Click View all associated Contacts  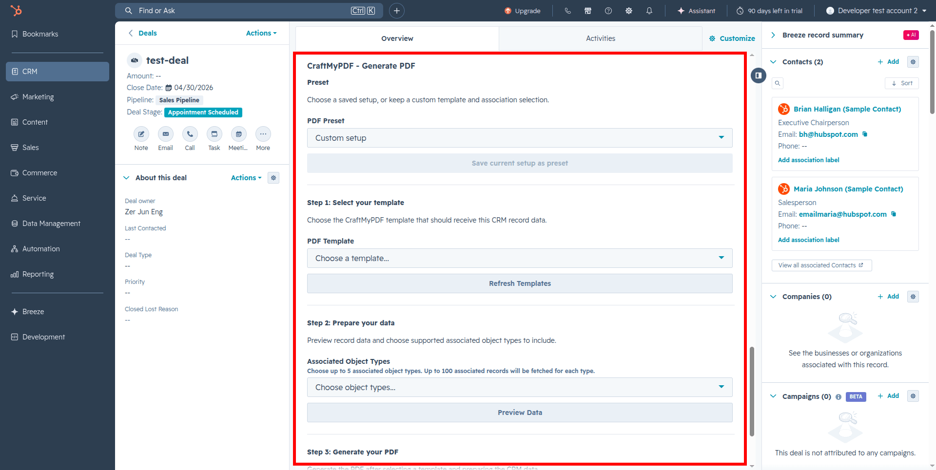click(x=821, y=265)
